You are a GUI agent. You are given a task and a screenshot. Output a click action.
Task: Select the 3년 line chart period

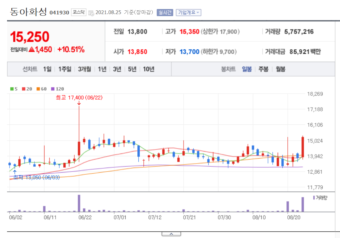pyautogui.click(x=117, y=69)
